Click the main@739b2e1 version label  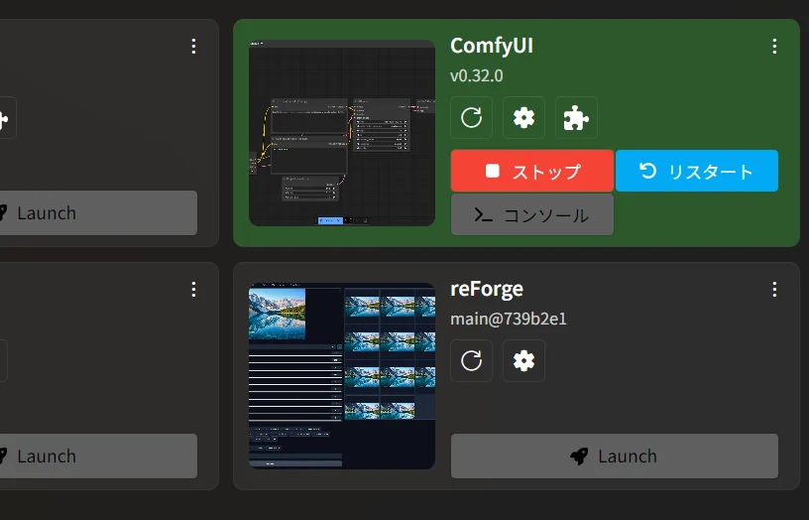tap(509, 320)
